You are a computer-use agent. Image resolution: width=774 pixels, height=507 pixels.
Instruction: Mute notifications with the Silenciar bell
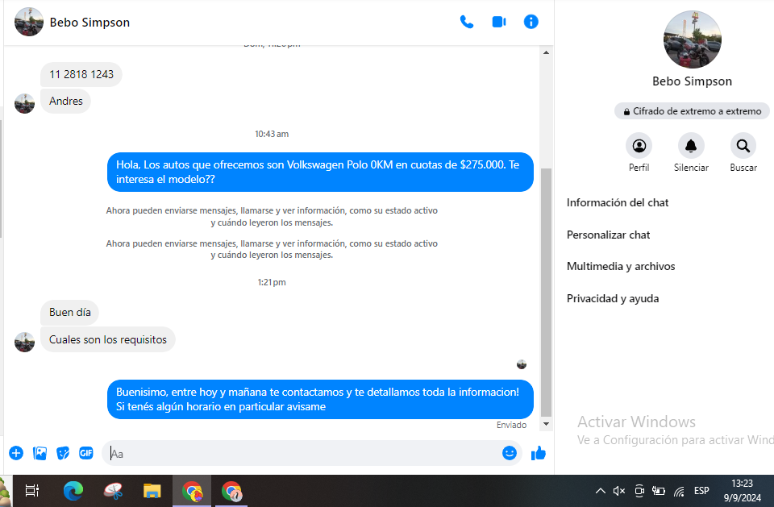coord(691,146)
